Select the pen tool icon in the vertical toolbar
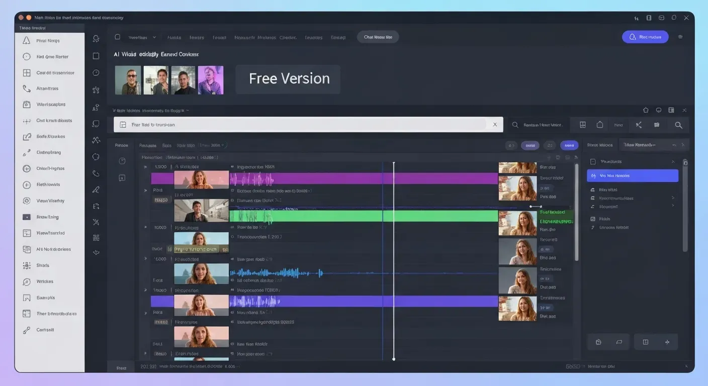 click(x=96, y=189)
